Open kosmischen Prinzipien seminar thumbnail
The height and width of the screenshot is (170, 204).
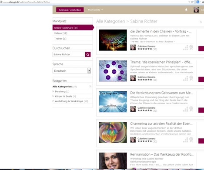(113, 71)
